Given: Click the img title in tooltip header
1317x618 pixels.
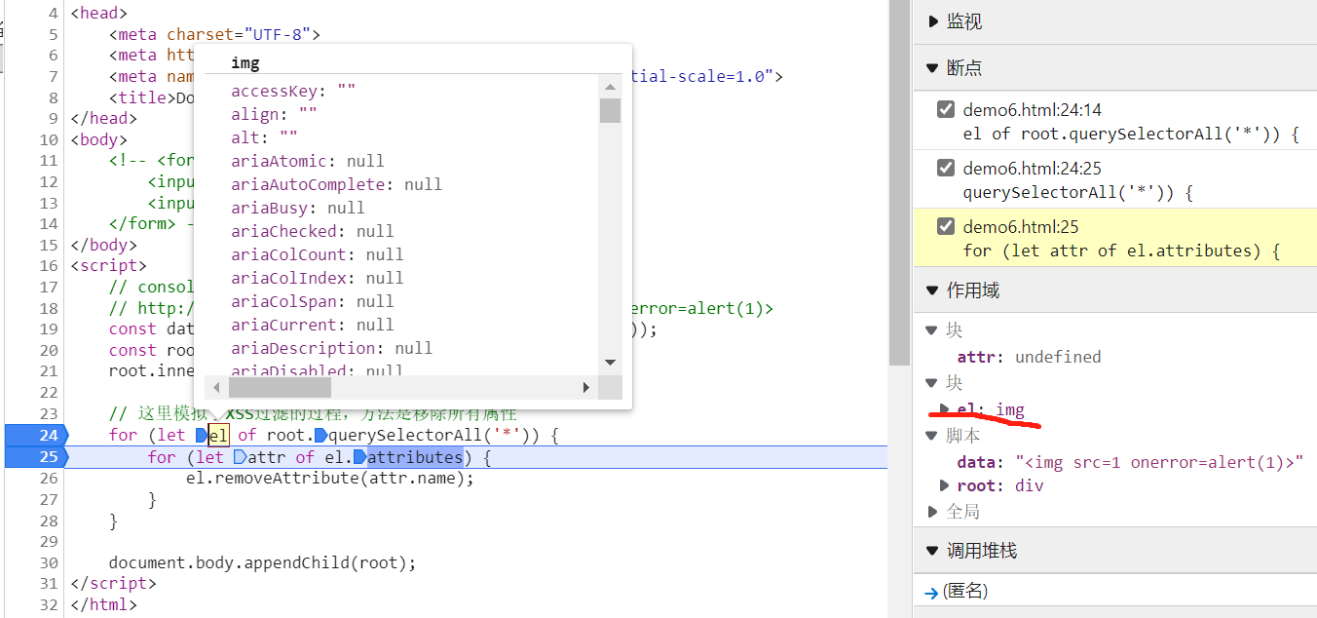Looking at the screenshot, I should coord(245,62).
